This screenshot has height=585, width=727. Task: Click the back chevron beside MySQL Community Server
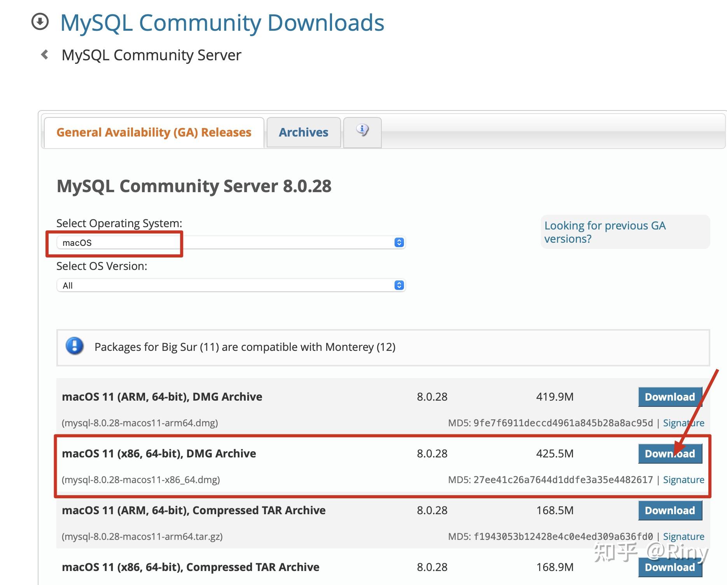coord(45,55)
